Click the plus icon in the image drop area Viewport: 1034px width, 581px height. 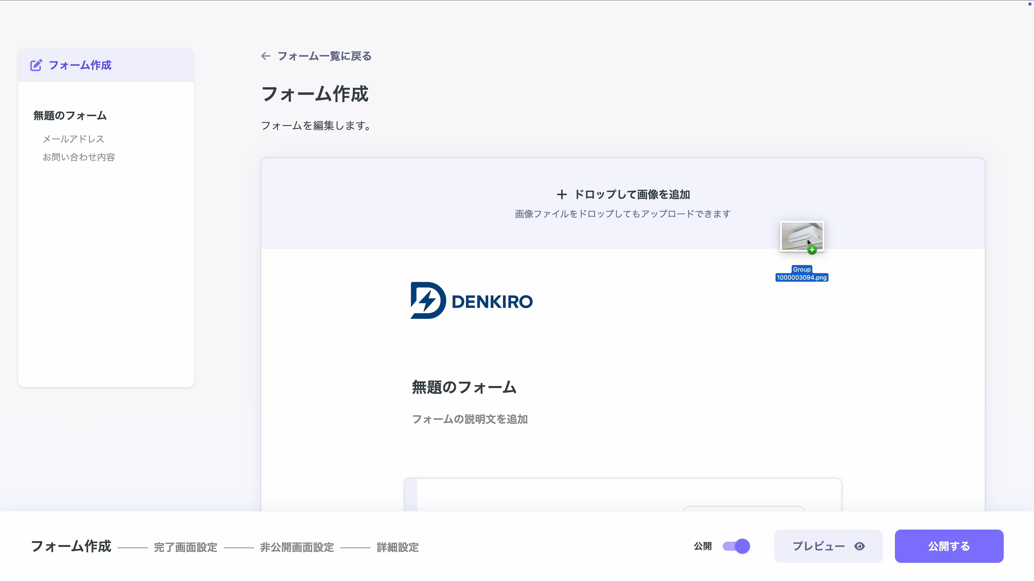[562, 194]
